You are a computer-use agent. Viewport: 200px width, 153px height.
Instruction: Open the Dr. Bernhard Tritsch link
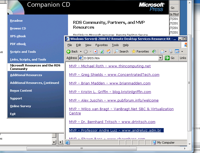coord(112,122)
